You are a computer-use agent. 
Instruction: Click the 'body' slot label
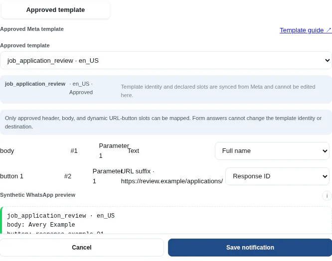[x=7, y=151]
